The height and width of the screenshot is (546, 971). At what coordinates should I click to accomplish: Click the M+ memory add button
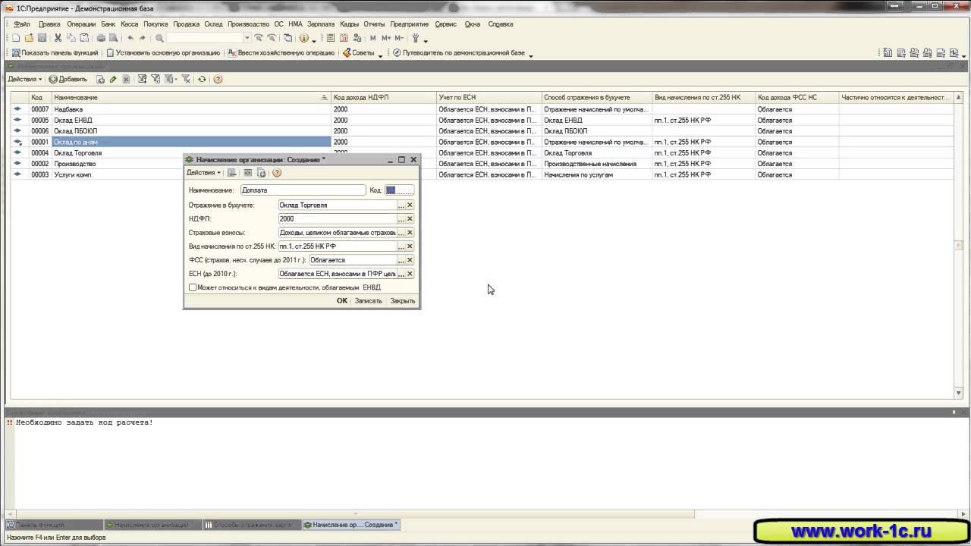coord(386,38)
